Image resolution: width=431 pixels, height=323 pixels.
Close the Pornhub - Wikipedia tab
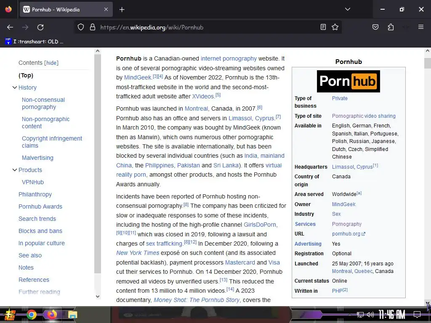click(106, 9)
